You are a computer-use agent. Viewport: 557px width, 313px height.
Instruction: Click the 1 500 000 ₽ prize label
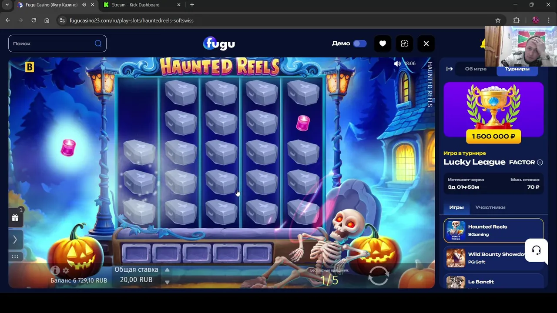click(493, 137)
